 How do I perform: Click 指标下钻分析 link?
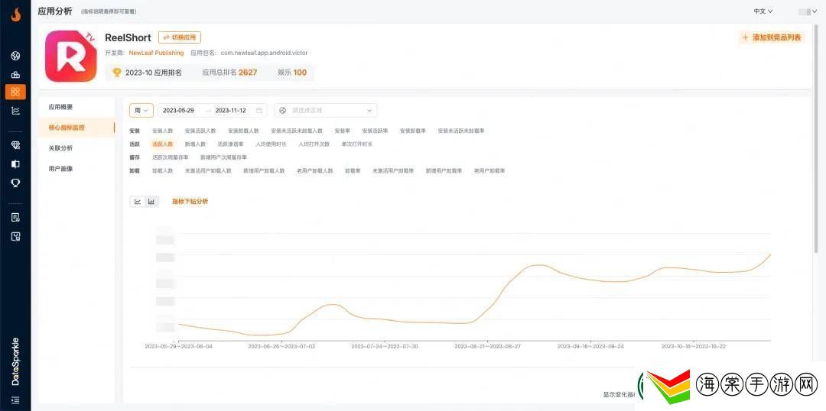[190, 202]
